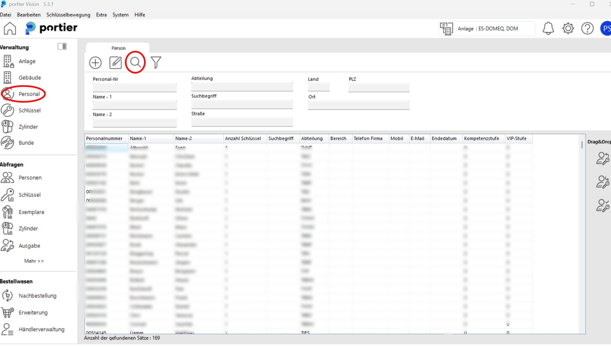The height and width of the screenshot is (347, 611).
Task: Click the add new person plus icon
Action: coord(95,63)
